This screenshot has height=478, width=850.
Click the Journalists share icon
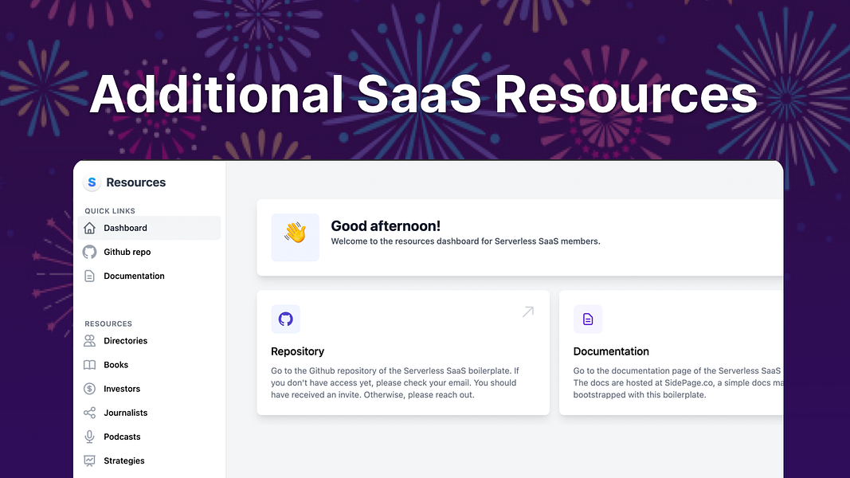(89, 413)
